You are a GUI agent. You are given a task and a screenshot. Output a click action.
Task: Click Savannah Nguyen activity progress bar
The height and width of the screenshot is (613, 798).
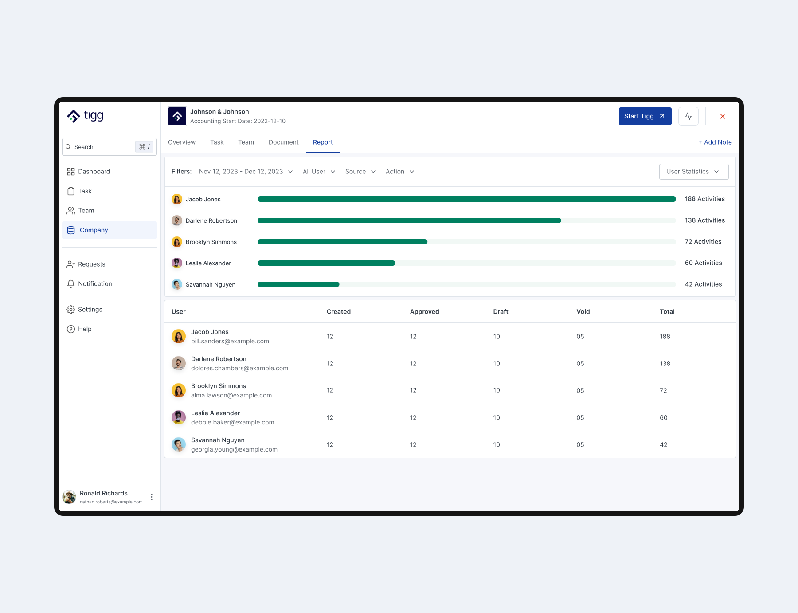[467, 285]
